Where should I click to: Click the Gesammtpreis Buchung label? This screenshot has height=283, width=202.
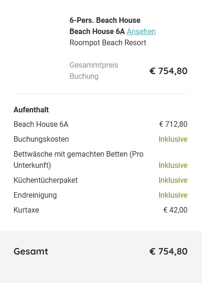tap(94, 70)
